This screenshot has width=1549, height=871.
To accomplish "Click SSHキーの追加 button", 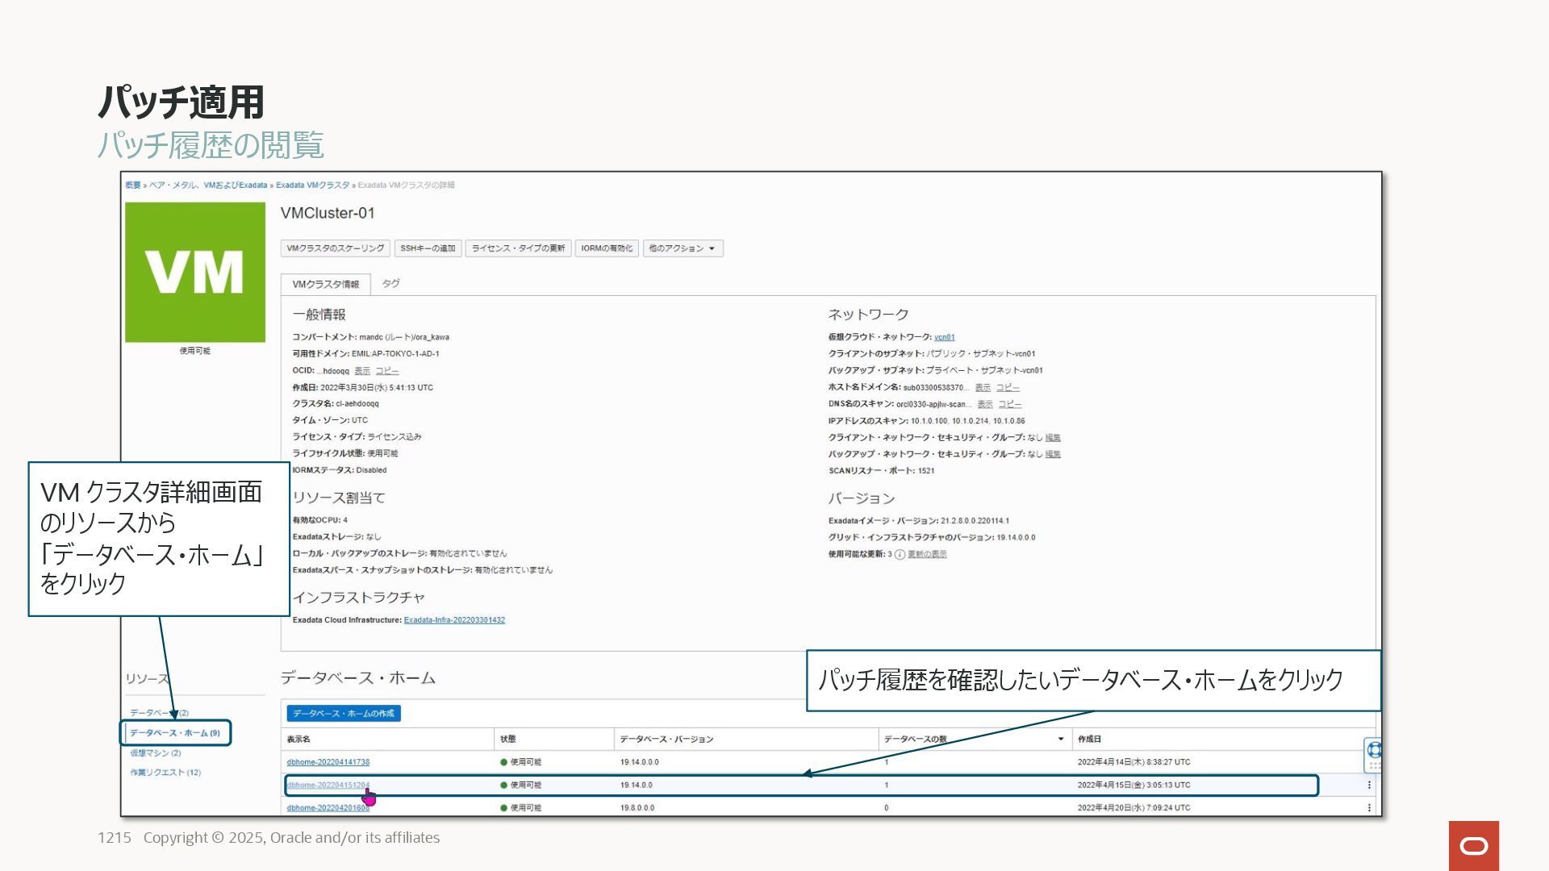I will [428, 248].
